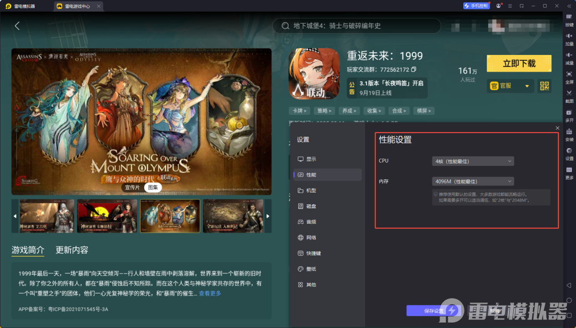Click the 立即下载 download button
The image size is (576, 328).
[519, 63]
